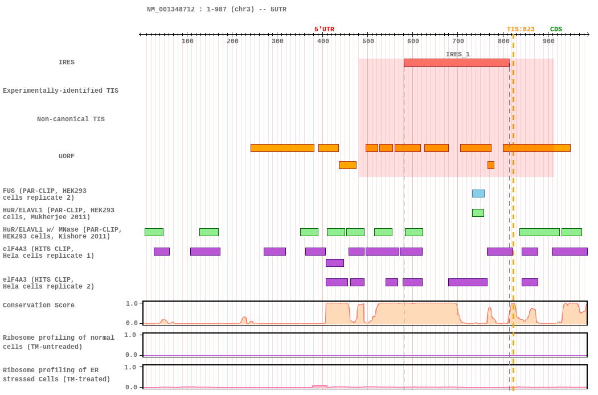The height and width of the screenshot is (395, 598).
Task: Click the leftmost eIF4A3 replicate 1 purple bar
Action: click(161, 252)
